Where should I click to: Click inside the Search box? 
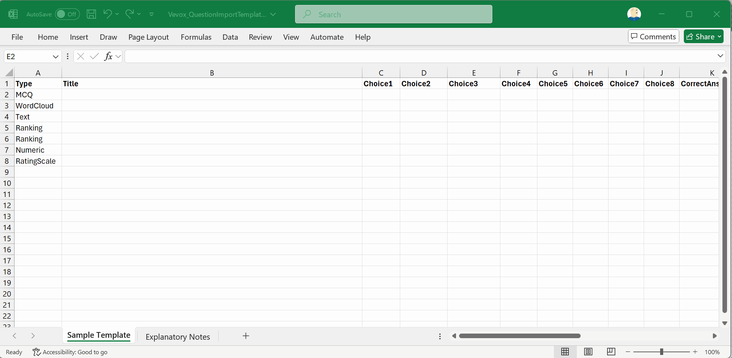click(x=393, y=14)
